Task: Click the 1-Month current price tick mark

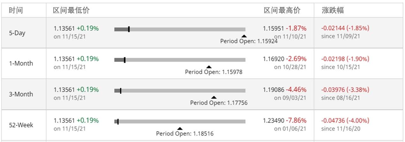Action: [124, 60]
